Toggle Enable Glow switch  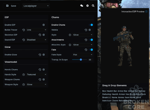[45, 55]
